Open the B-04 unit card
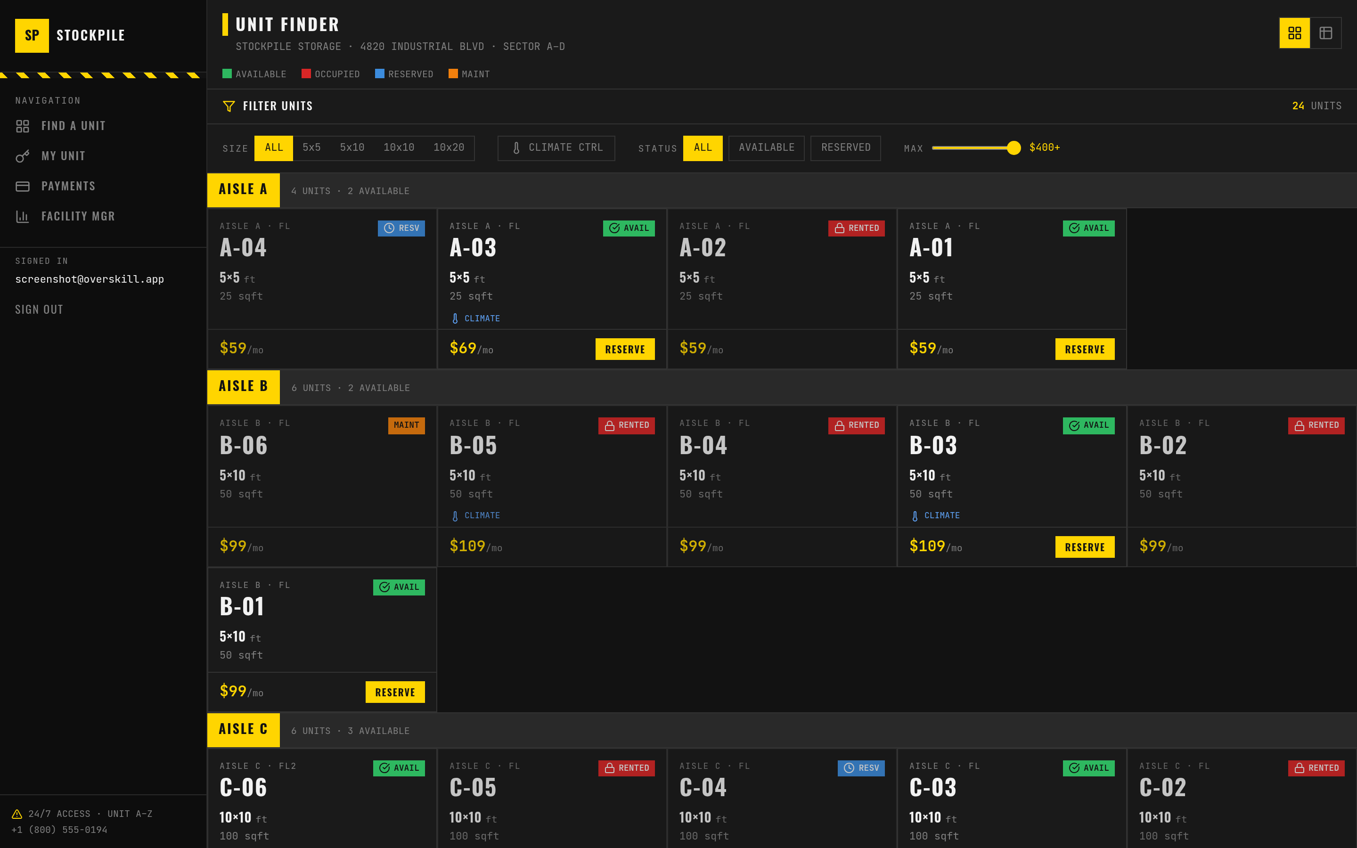 click(x=782, y=486)
